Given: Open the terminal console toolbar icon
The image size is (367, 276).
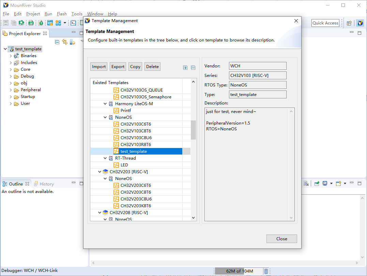Looking at the screenshot, I should pos(73,23).
